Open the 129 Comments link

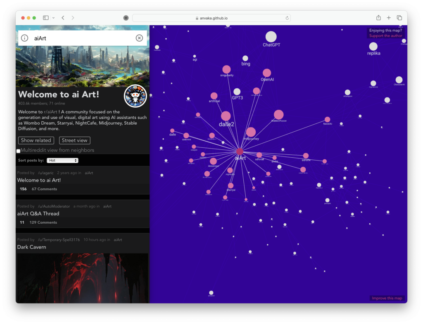tap(43, 222)
